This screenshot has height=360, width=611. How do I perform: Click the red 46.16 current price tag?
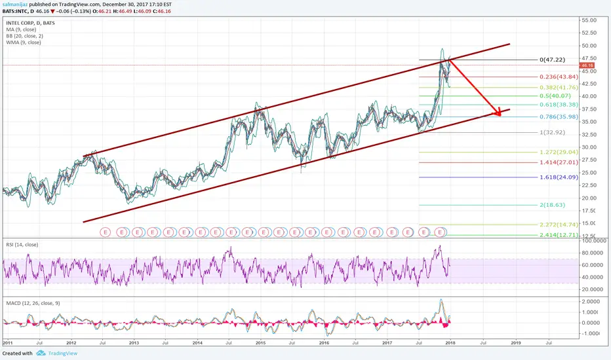click(587, 65)
